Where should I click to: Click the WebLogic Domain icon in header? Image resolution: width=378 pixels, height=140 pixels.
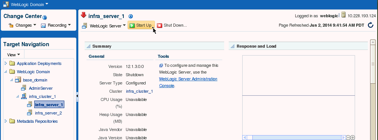tap(6, 5)
